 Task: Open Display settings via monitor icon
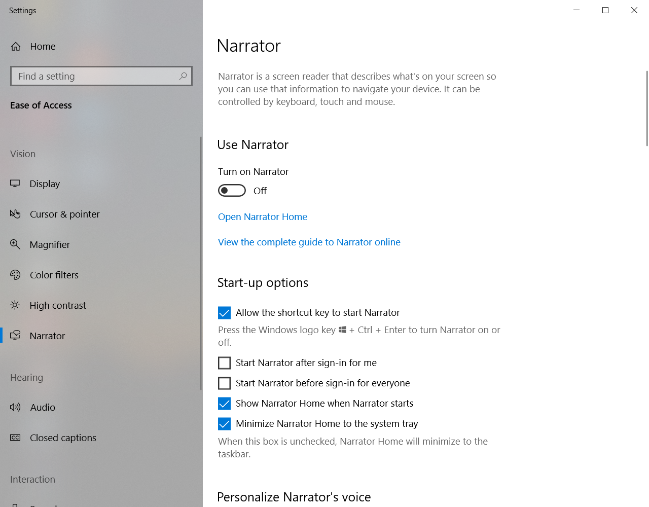(x=15, y=184)
